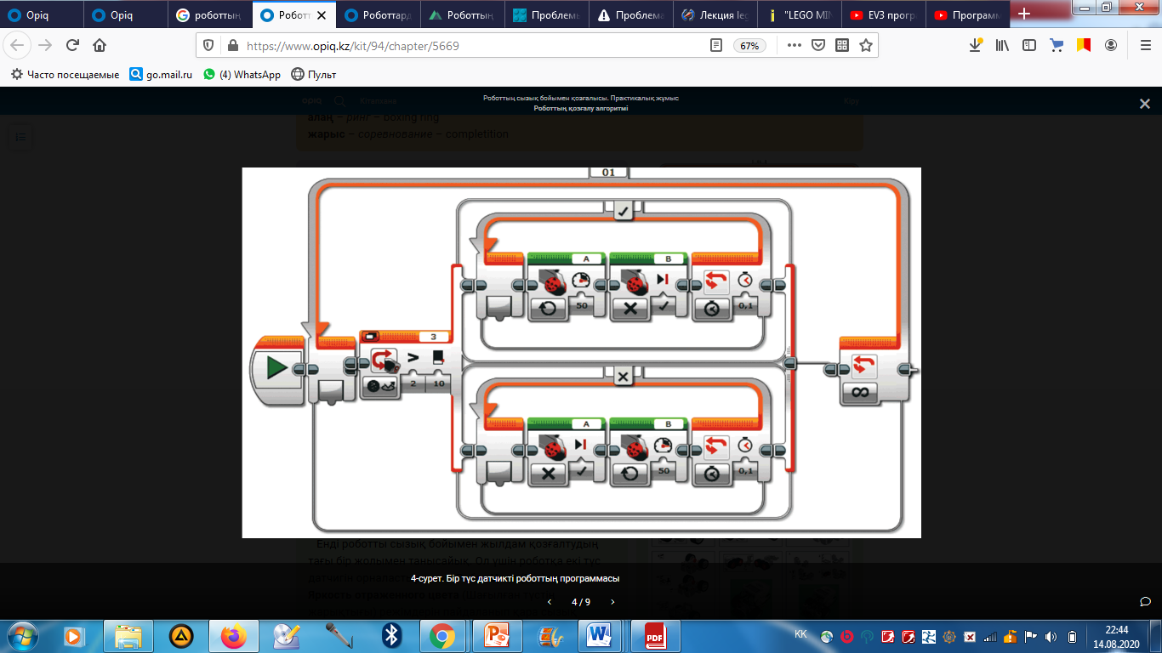The height and width of the screenshot is (653, 1162).
Task: Open the Firefox hamburger application menu
Action: click(1144, 46)
